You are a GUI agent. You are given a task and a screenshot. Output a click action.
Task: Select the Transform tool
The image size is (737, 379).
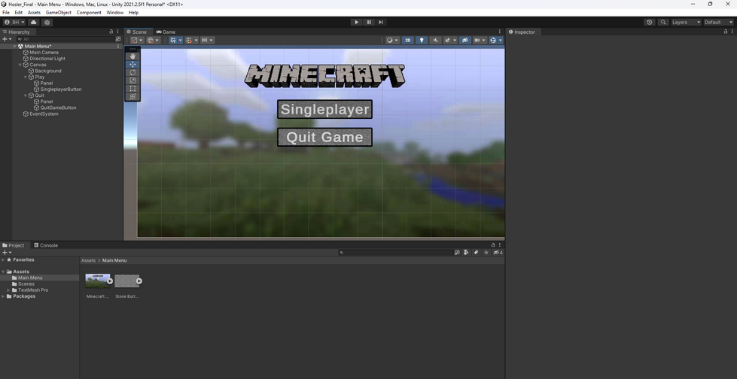pos(132,96)
